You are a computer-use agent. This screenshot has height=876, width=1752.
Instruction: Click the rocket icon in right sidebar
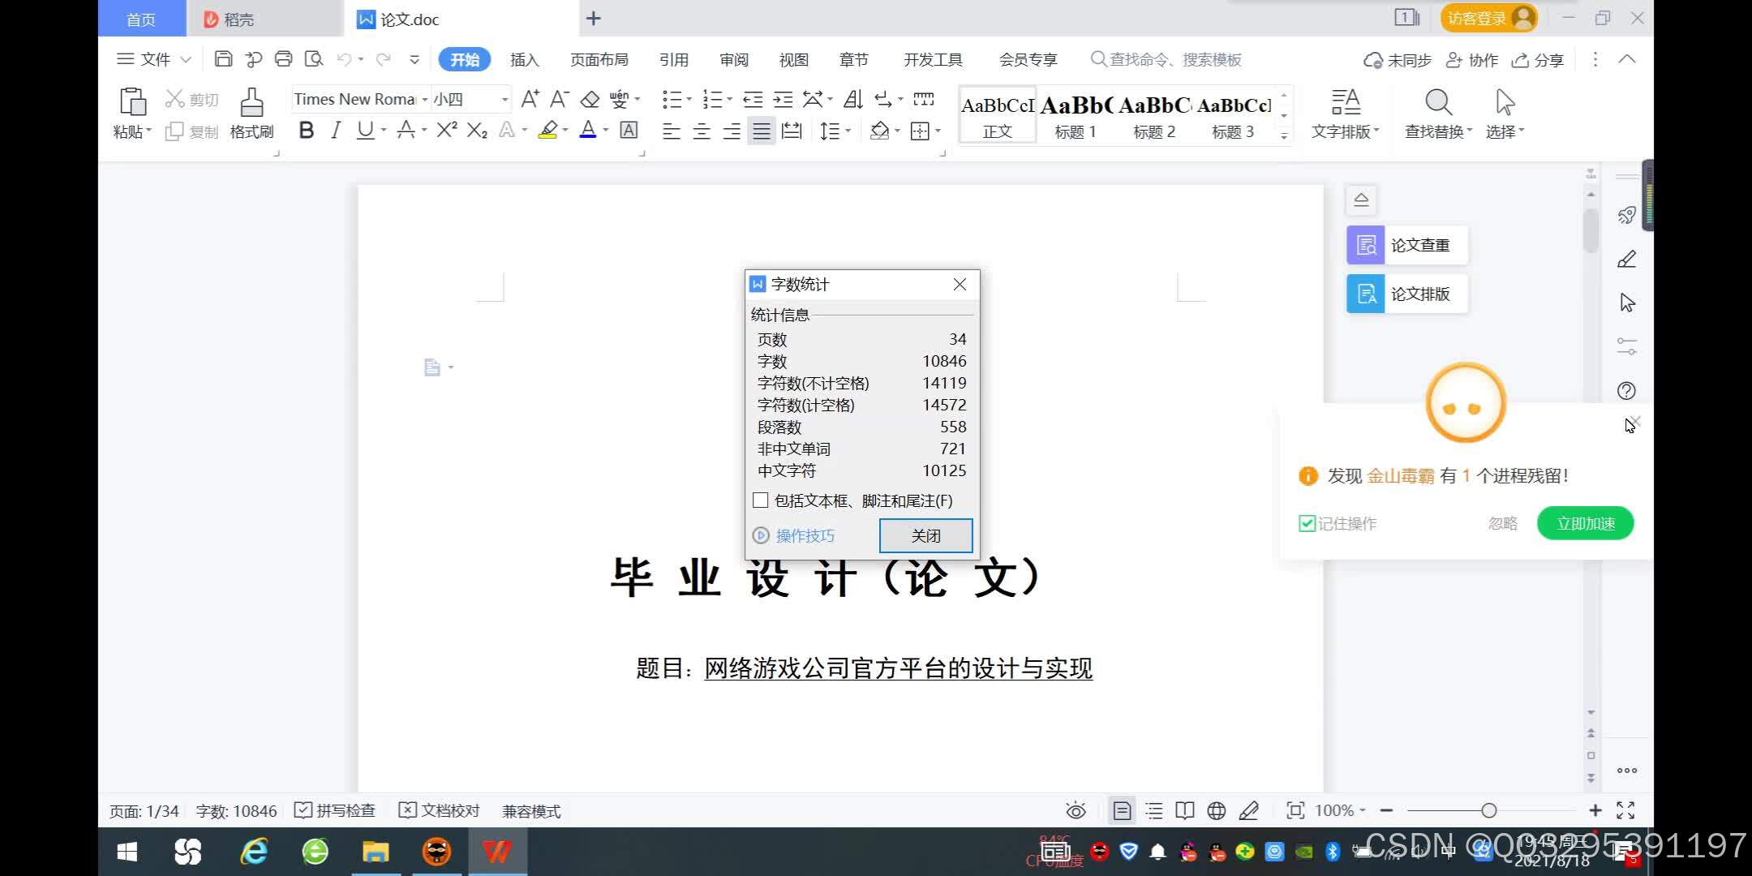click(x=1626, y=215)
